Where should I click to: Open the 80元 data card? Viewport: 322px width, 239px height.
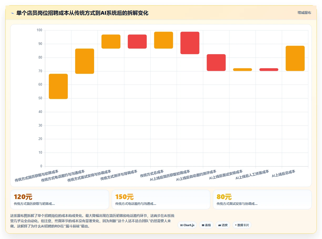coord(262,200)
